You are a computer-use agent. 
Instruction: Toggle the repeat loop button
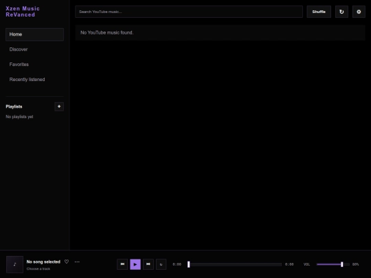coord(161,264)
